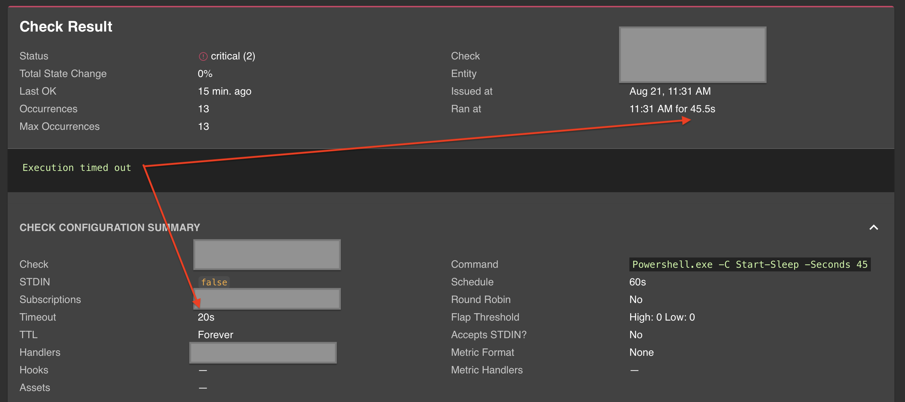Image resolution: width=905 pixels, height=402 pixels.
Task: Toggle the STDIN false badge
Action: click(214, 282)
